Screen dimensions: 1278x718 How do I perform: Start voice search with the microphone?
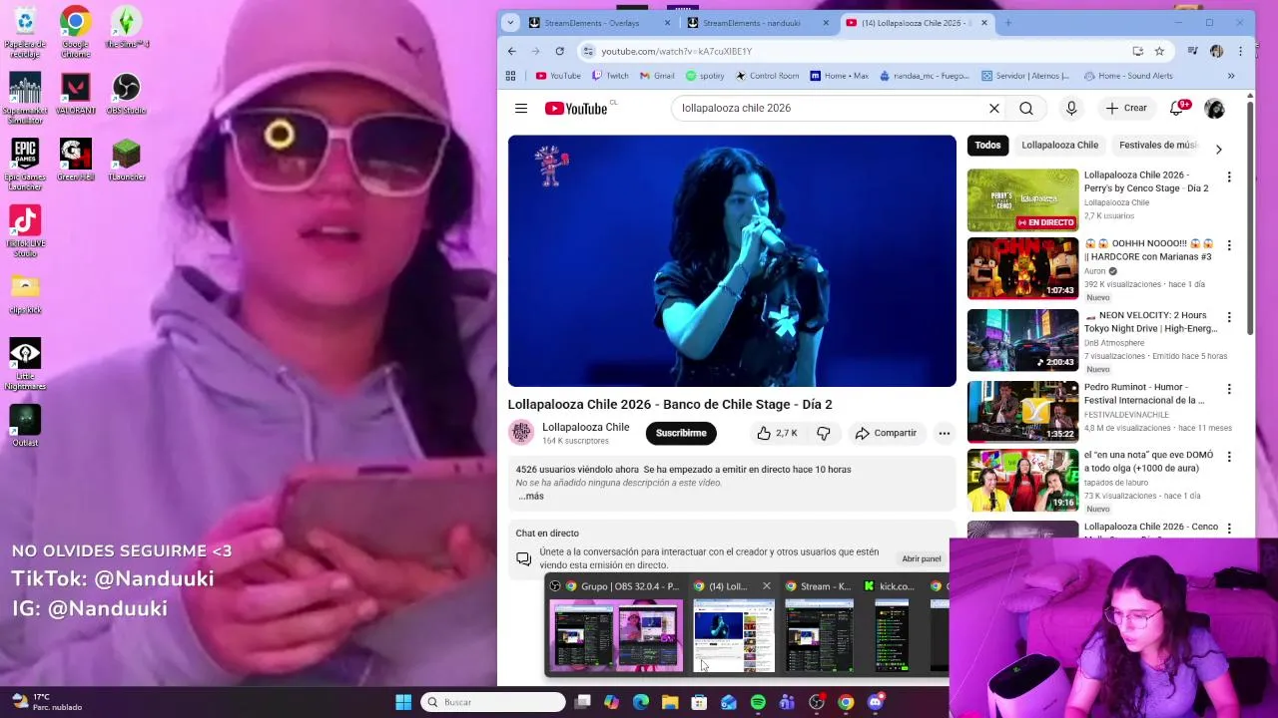click(1071, 108)
